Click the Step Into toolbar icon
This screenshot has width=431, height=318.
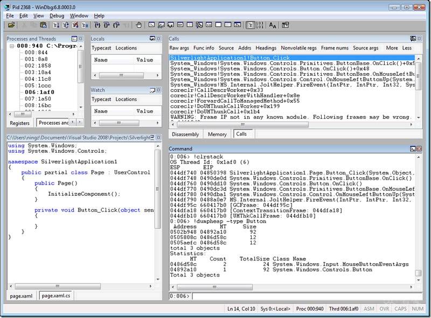coord(98,25)
